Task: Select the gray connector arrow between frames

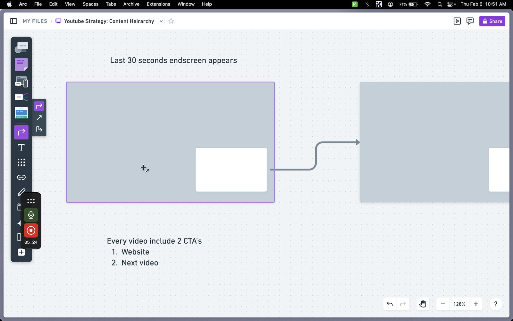Action: click(x=315, y=156)
